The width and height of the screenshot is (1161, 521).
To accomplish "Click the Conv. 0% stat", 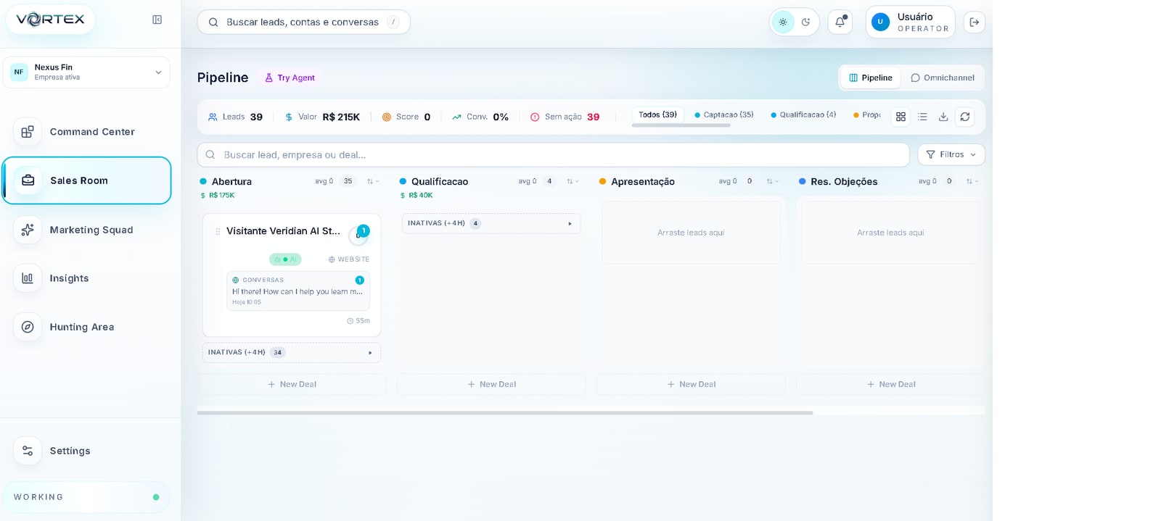I will click(480, 117).
